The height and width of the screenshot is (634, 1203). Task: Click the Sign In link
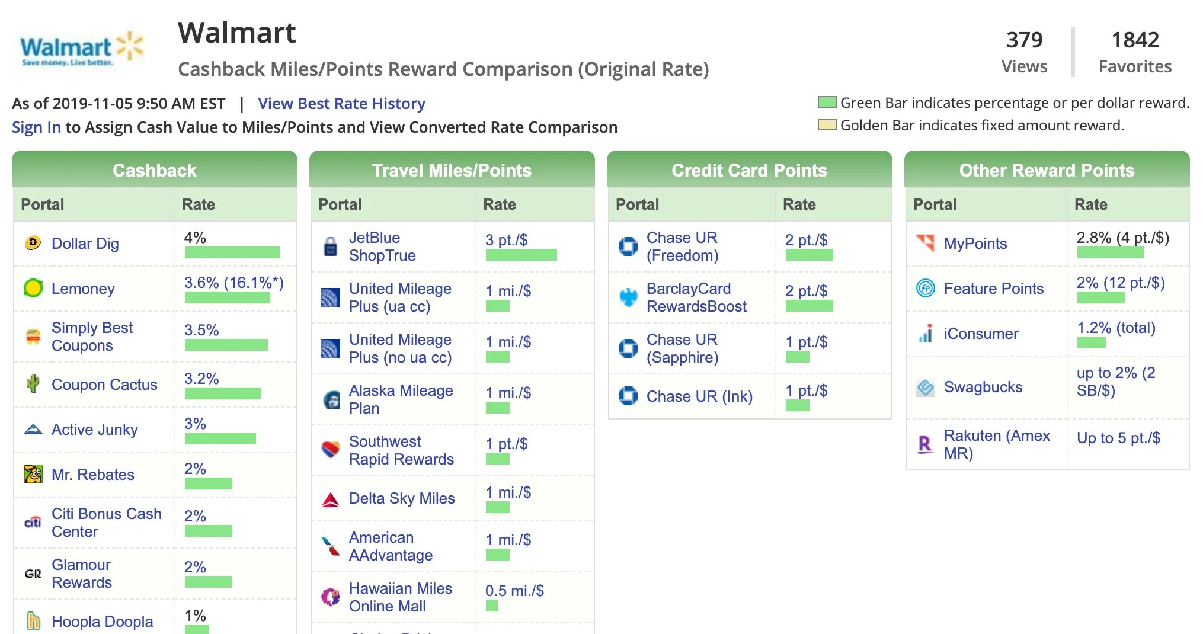click(x=37, y=127)
